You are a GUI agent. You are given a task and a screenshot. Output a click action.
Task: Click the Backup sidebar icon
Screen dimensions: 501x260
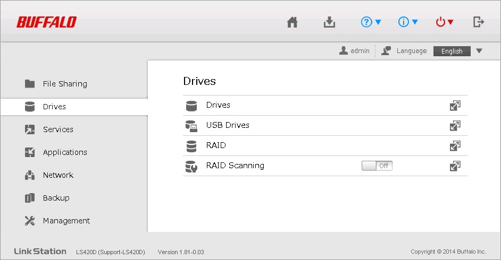(x=30, y=198)
